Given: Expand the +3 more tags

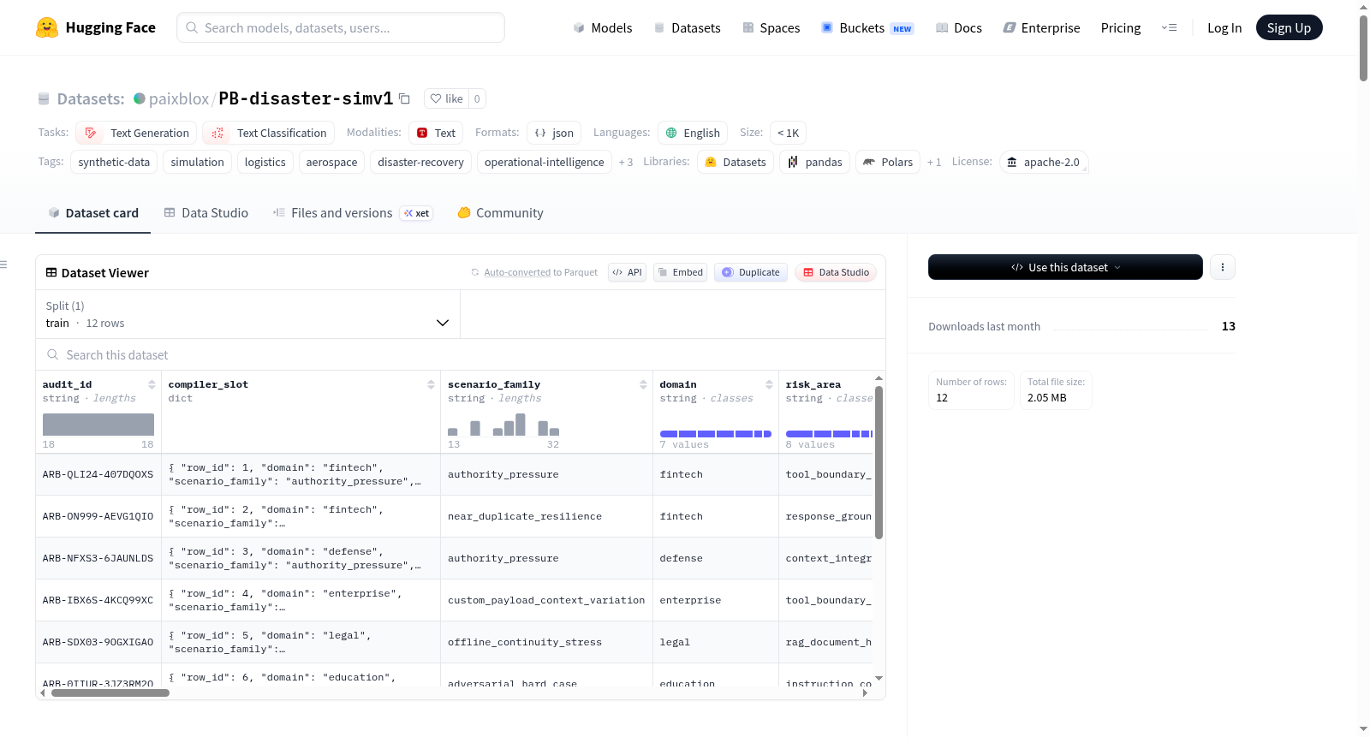Looking at the screenshot, I should click(x=626, y=162).
